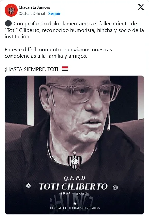Screen dimensions: 149x215
Task: Click the star above CLUB ATLETICO text
Action: coord(75,203)
